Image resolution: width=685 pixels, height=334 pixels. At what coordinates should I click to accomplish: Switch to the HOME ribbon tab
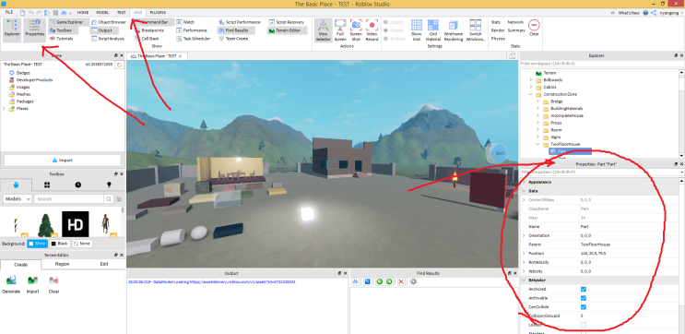[x=83, y=13]
